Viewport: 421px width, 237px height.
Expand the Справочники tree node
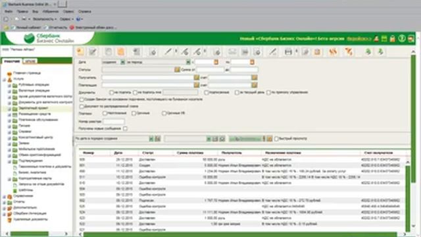pos(5,196)
